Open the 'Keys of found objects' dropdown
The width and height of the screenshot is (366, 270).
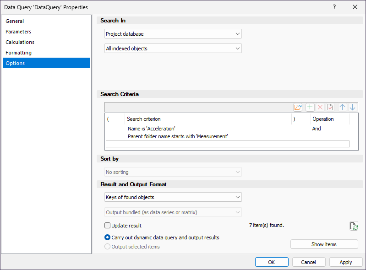173,197
